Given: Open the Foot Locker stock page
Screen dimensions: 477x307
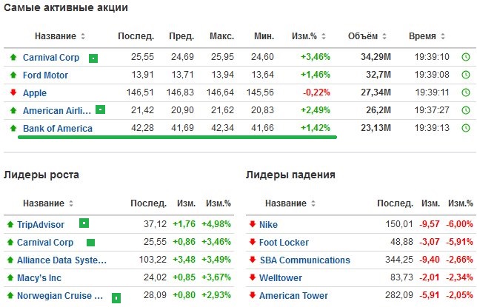Looking at the screenshot, I should pos(284,242).
